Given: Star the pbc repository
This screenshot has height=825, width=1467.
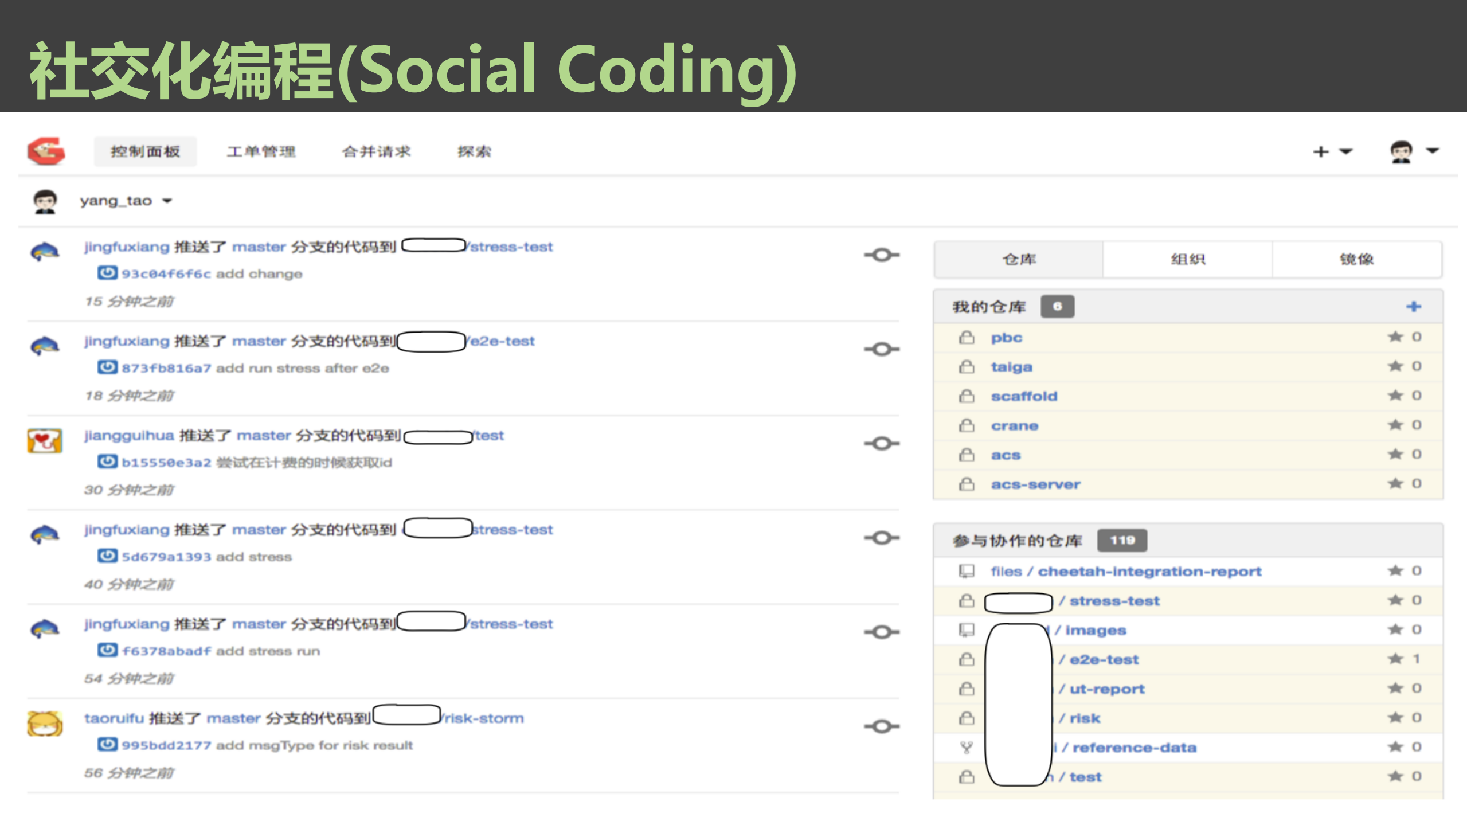Looking at the screenshot, I should pos(1396,337).
